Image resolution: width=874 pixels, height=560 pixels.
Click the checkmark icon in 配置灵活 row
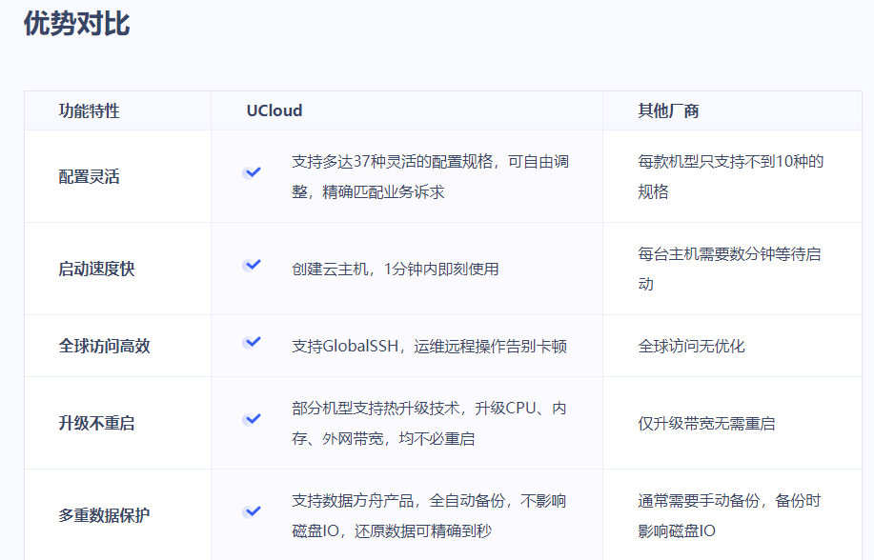[252, 172]
